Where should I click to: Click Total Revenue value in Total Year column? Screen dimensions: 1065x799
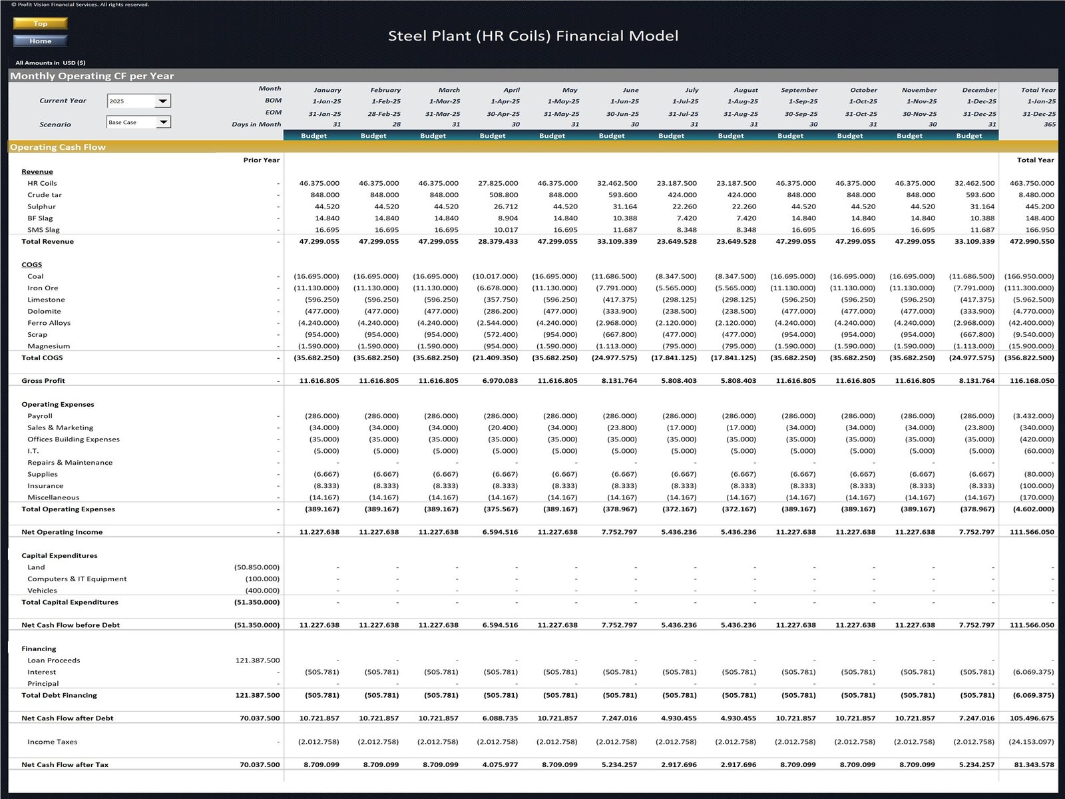coord(1032,242)
